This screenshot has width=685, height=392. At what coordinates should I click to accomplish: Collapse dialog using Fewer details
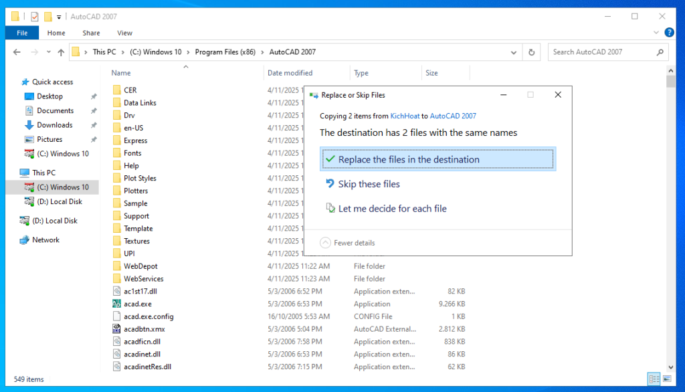(x=347, y=243)
